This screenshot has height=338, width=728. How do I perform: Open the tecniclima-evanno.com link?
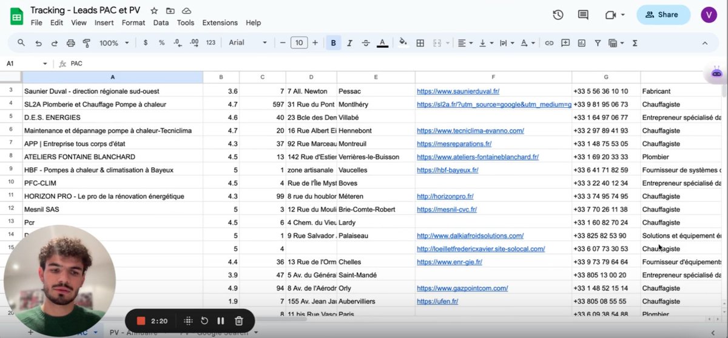[x=470, y=130]
